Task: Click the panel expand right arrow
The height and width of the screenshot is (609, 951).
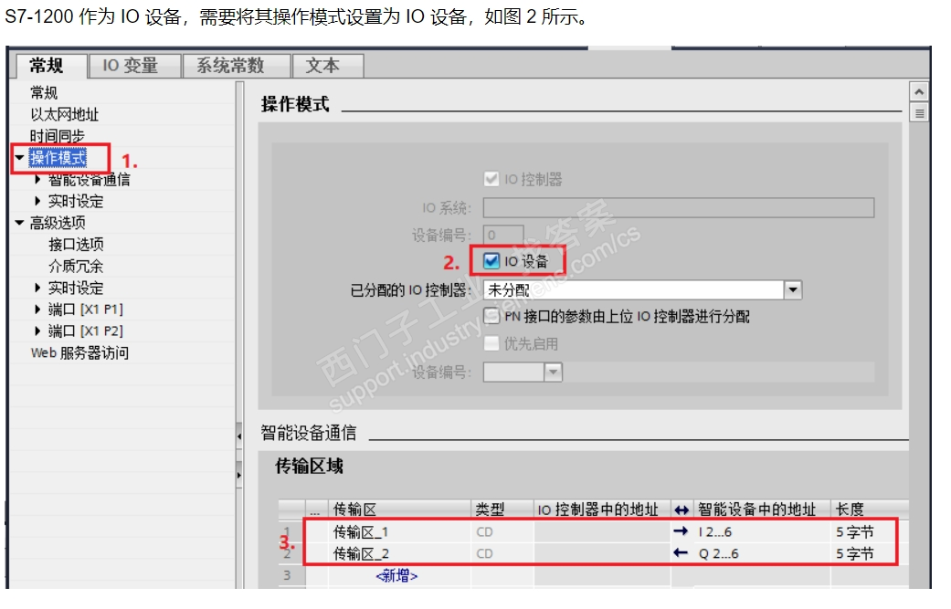Action: pyautogui.click(x=239, y=475)
